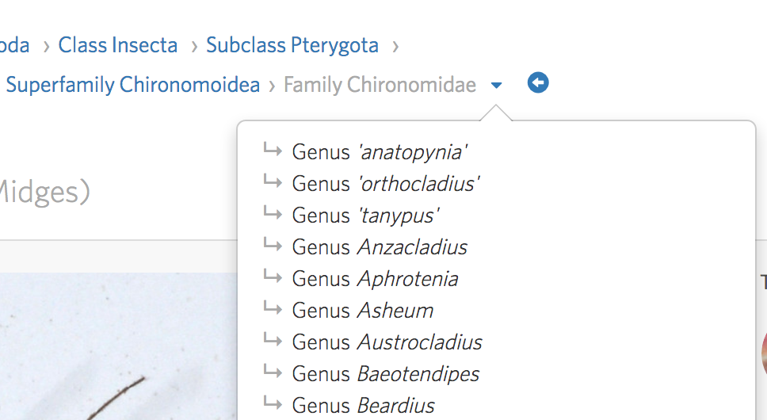Open Genus Baeotendipes entry
The height and width of the screenshot is (420, 767).
pyautogui.click(x=385, y=373)
